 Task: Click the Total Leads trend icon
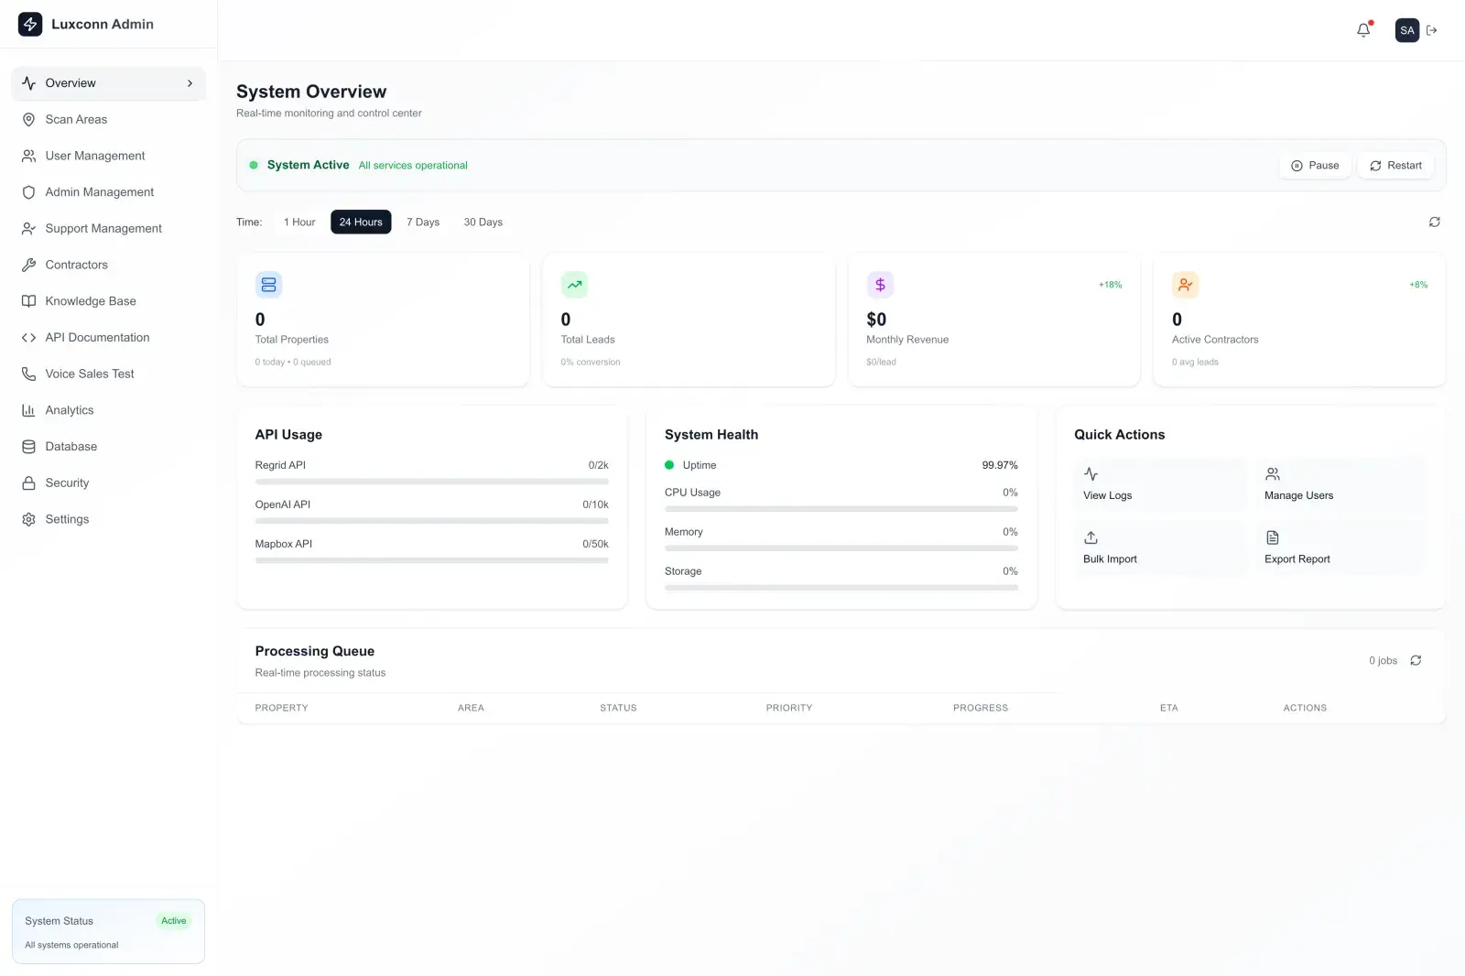[574, 285]
